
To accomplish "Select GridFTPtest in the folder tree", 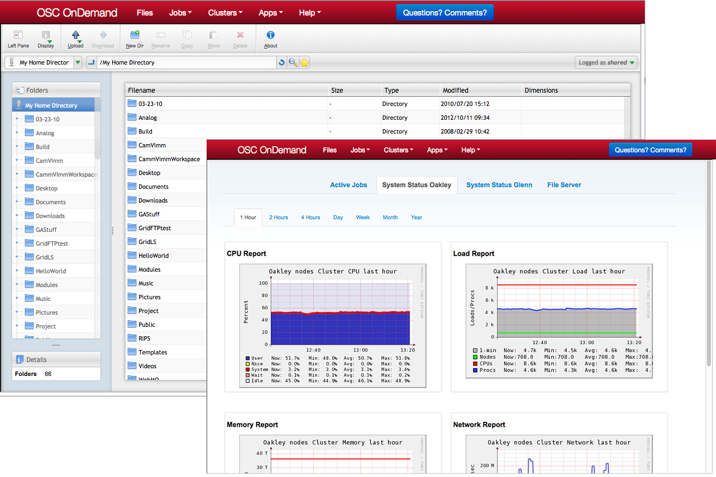I will tap(52, 243).
